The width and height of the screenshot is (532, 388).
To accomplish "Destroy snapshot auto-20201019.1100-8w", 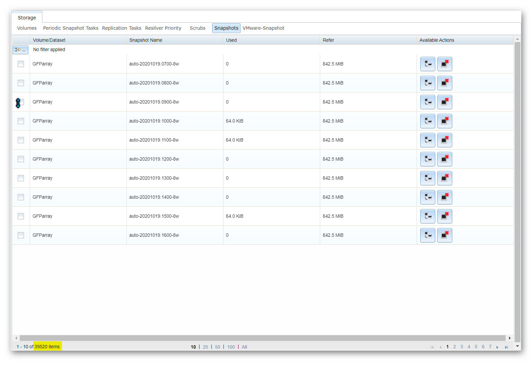I will (445, 140).
